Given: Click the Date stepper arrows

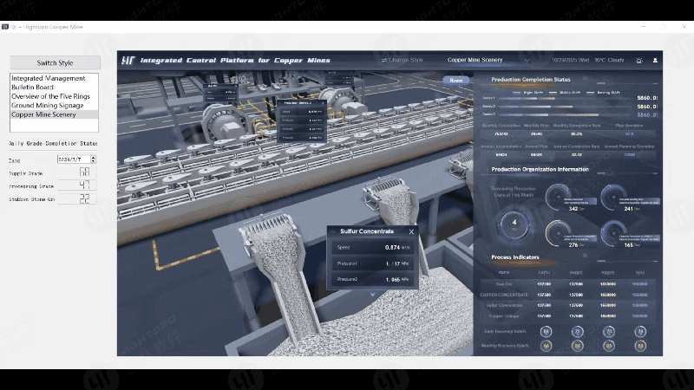Looking at the screenshot, I should click(x=93, y=159).
